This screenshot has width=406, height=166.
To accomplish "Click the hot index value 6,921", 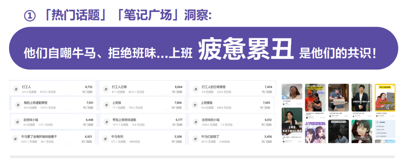I will coord(89,136).
